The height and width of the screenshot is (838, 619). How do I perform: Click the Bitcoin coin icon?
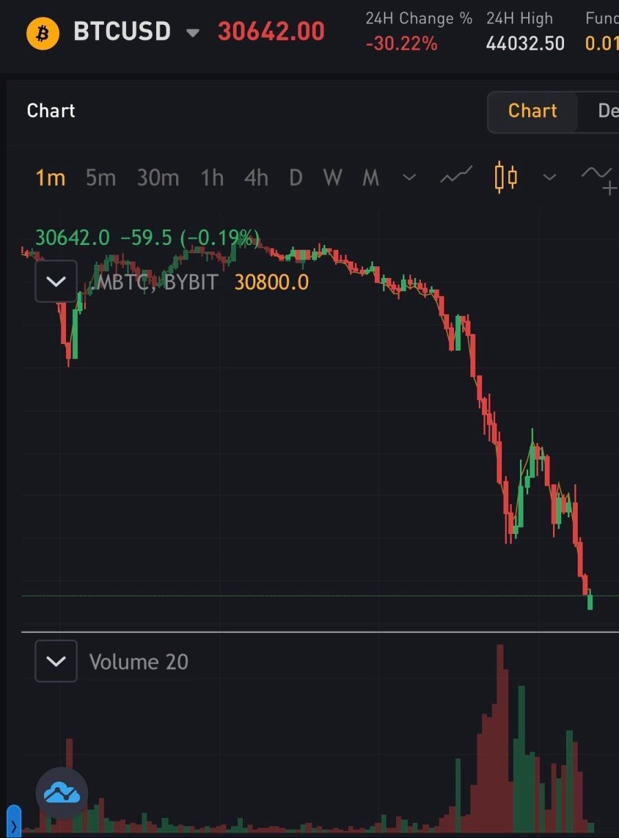click(43, 32)
